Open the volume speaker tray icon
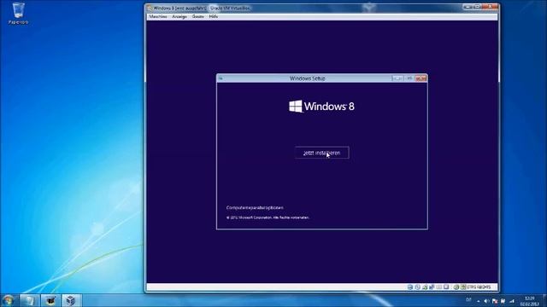 point(486,301)
